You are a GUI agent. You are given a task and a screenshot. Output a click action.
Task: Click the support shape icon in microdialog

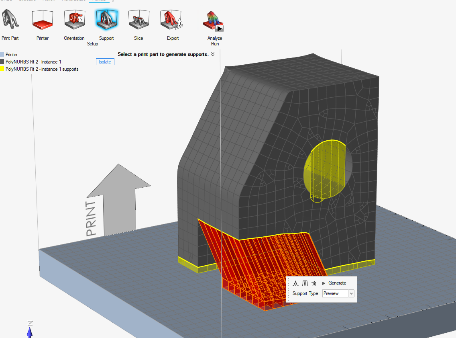coord(305,283)
